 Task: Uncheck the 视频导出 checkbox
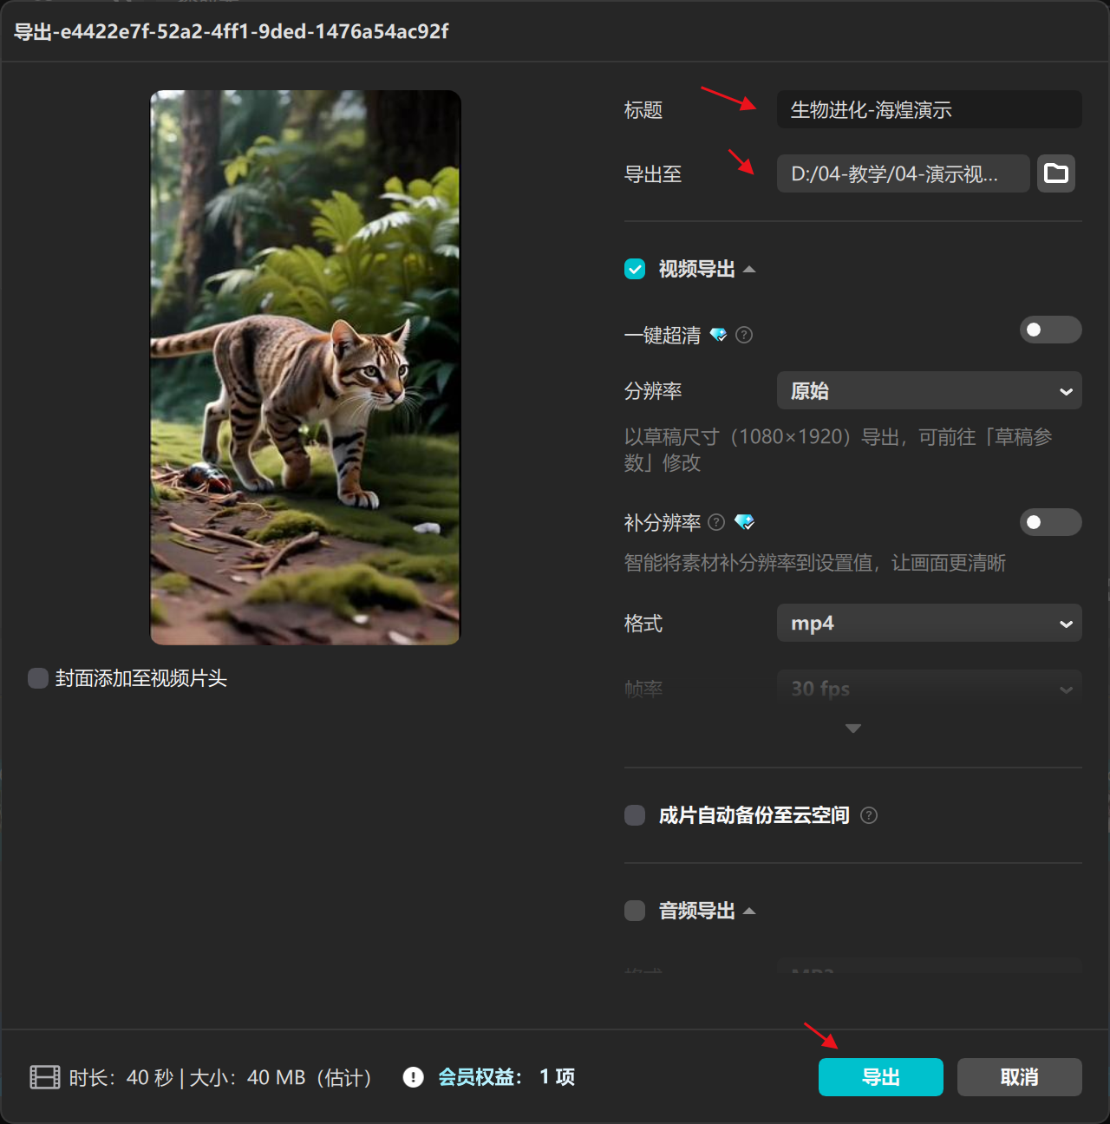(634, 269)
